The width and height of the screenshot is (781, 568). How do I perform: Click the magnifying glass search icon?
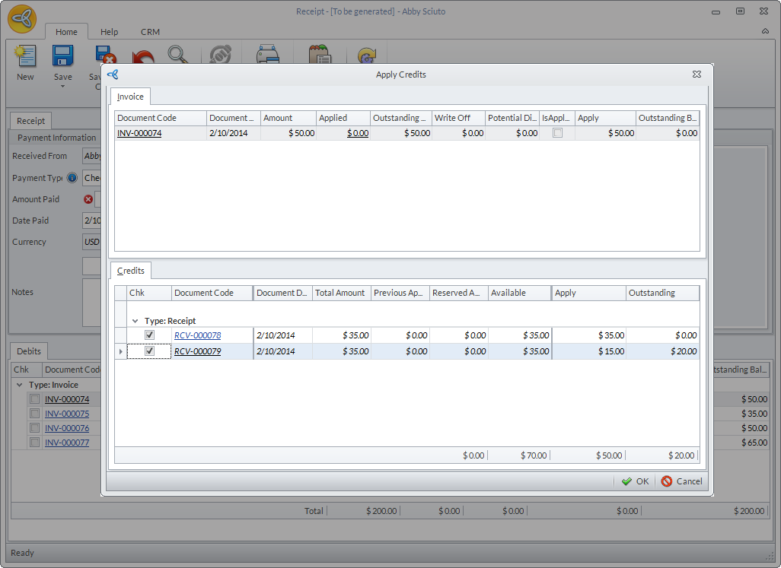pyautogui.click(x=178, y=56)
